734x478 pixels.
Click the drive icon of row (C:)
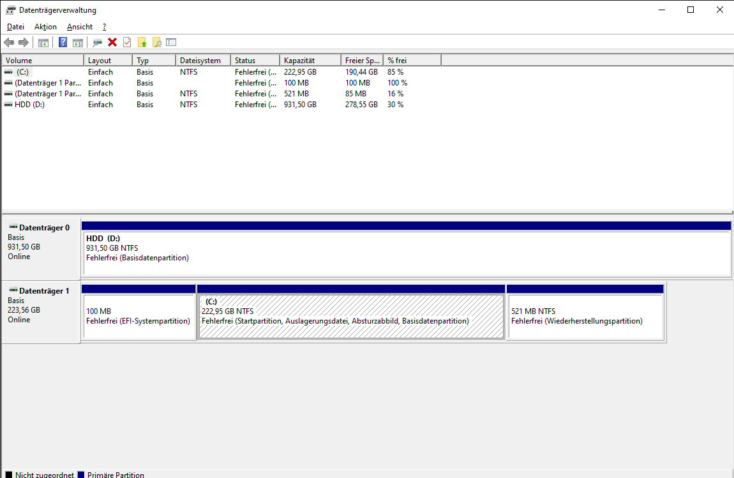(8, 72)
